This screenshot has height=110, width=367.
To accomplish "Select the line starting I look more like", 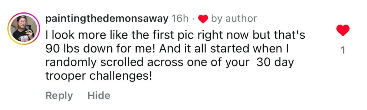I will click(x=175, y=35).
